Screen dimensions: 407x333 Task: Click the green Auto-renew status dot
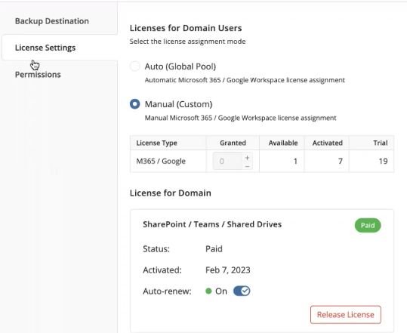pos(208,291)
